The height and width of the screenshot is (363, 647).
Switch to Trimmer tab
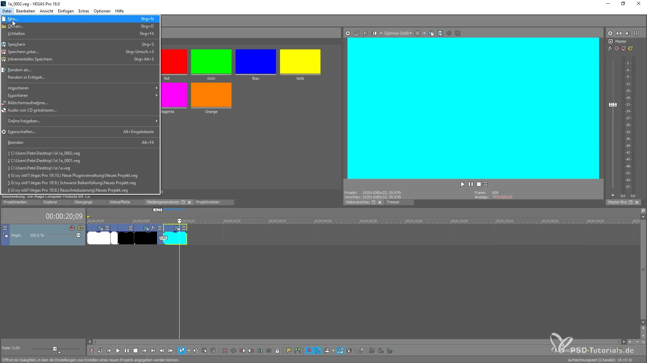393,202
